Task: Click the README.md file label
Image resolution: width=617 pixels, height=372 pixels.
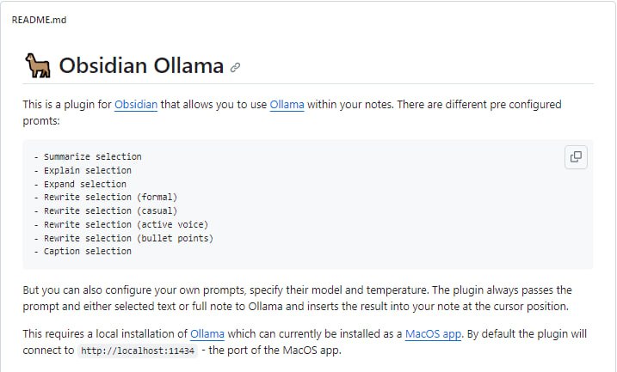Action: (x=40, y=20)
